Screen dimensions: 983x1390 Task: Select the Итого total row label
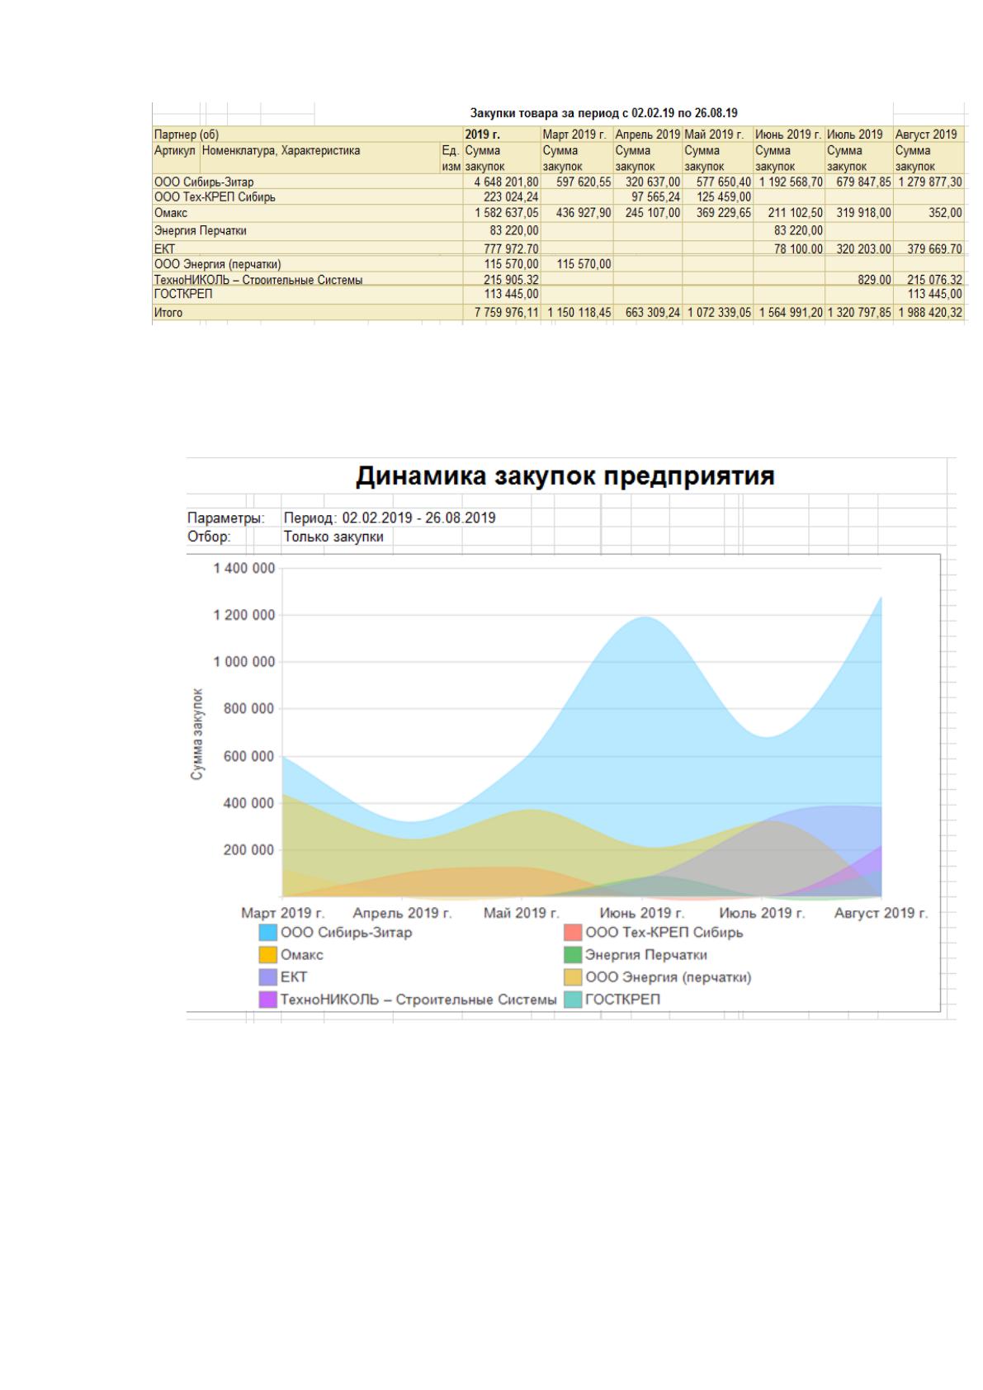coord(168,313)
